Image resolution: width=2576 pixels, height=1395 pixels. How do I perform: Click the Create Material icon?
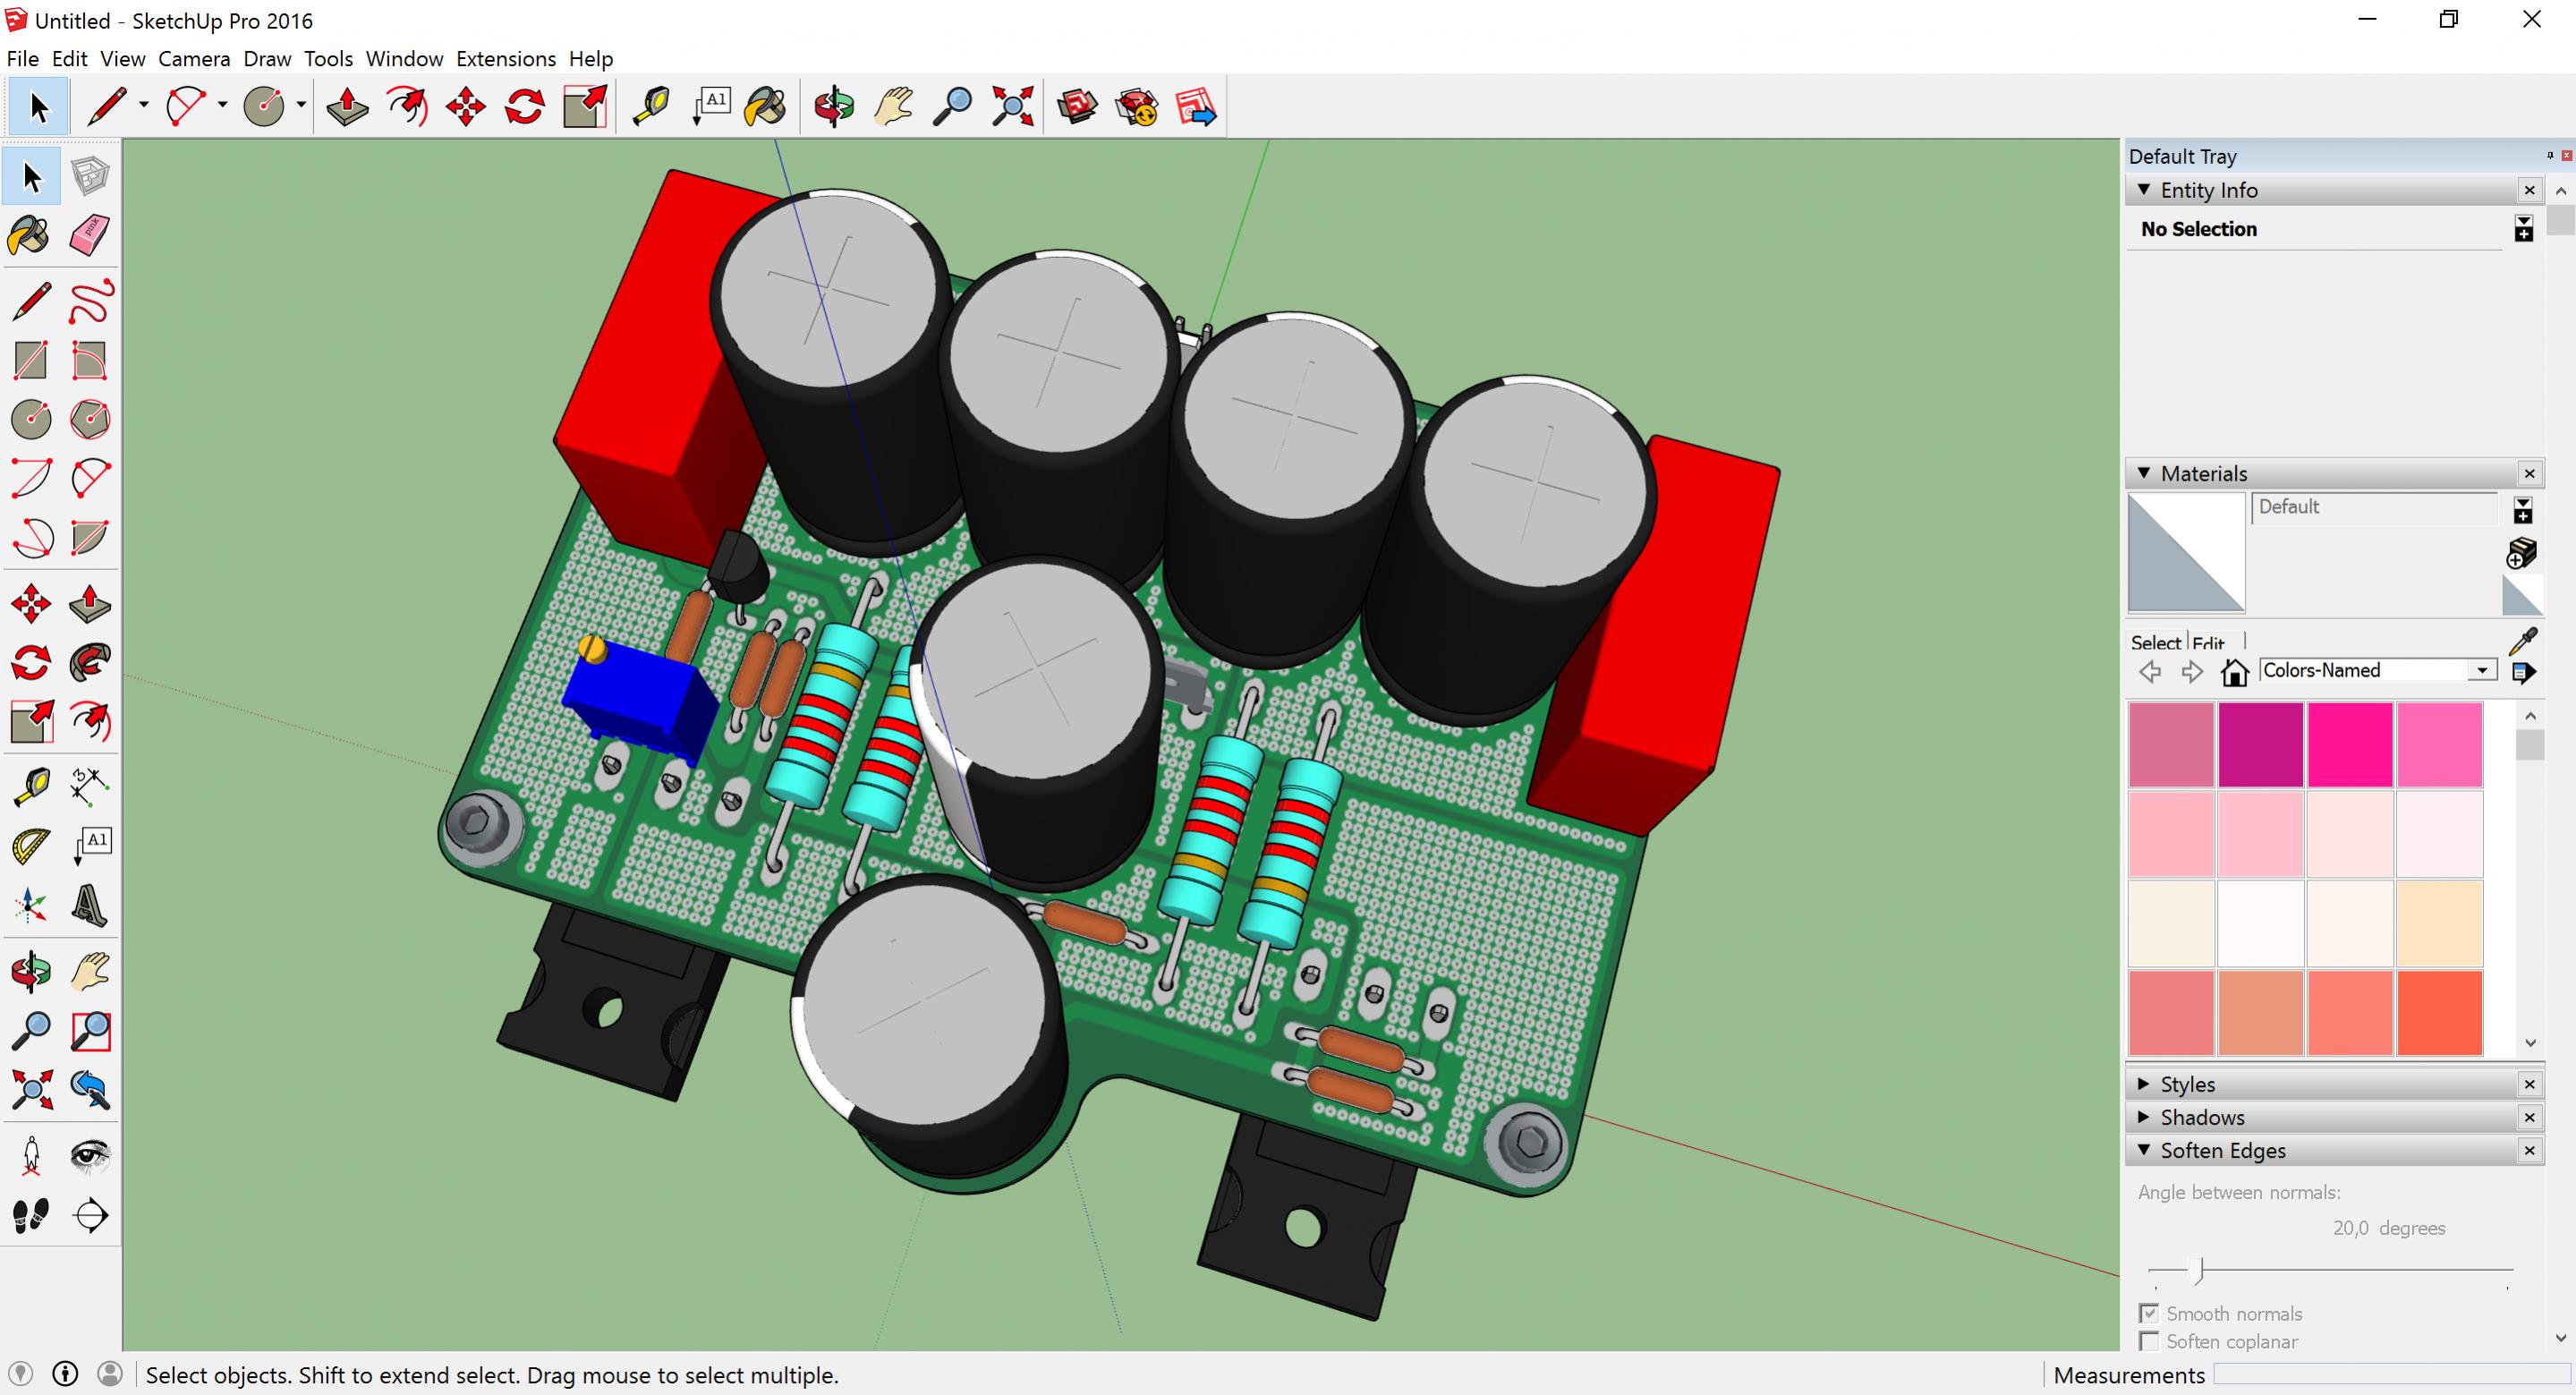point(2522,552)
